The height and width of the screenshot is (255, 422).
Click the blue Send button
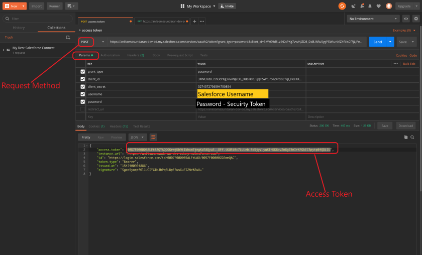378,42
